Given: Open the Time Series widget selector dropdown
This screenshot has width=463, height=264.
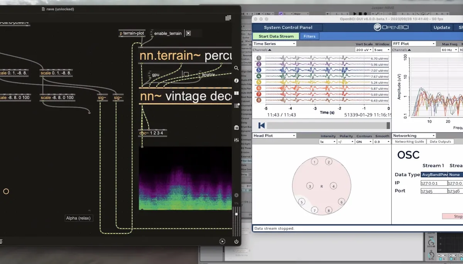Looking at the screenshot, I should tap(274, 44).
